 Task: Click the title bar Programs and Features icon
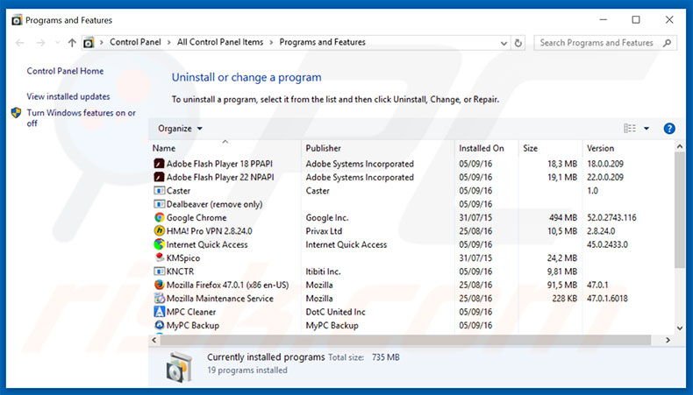[x=17, y=20]
